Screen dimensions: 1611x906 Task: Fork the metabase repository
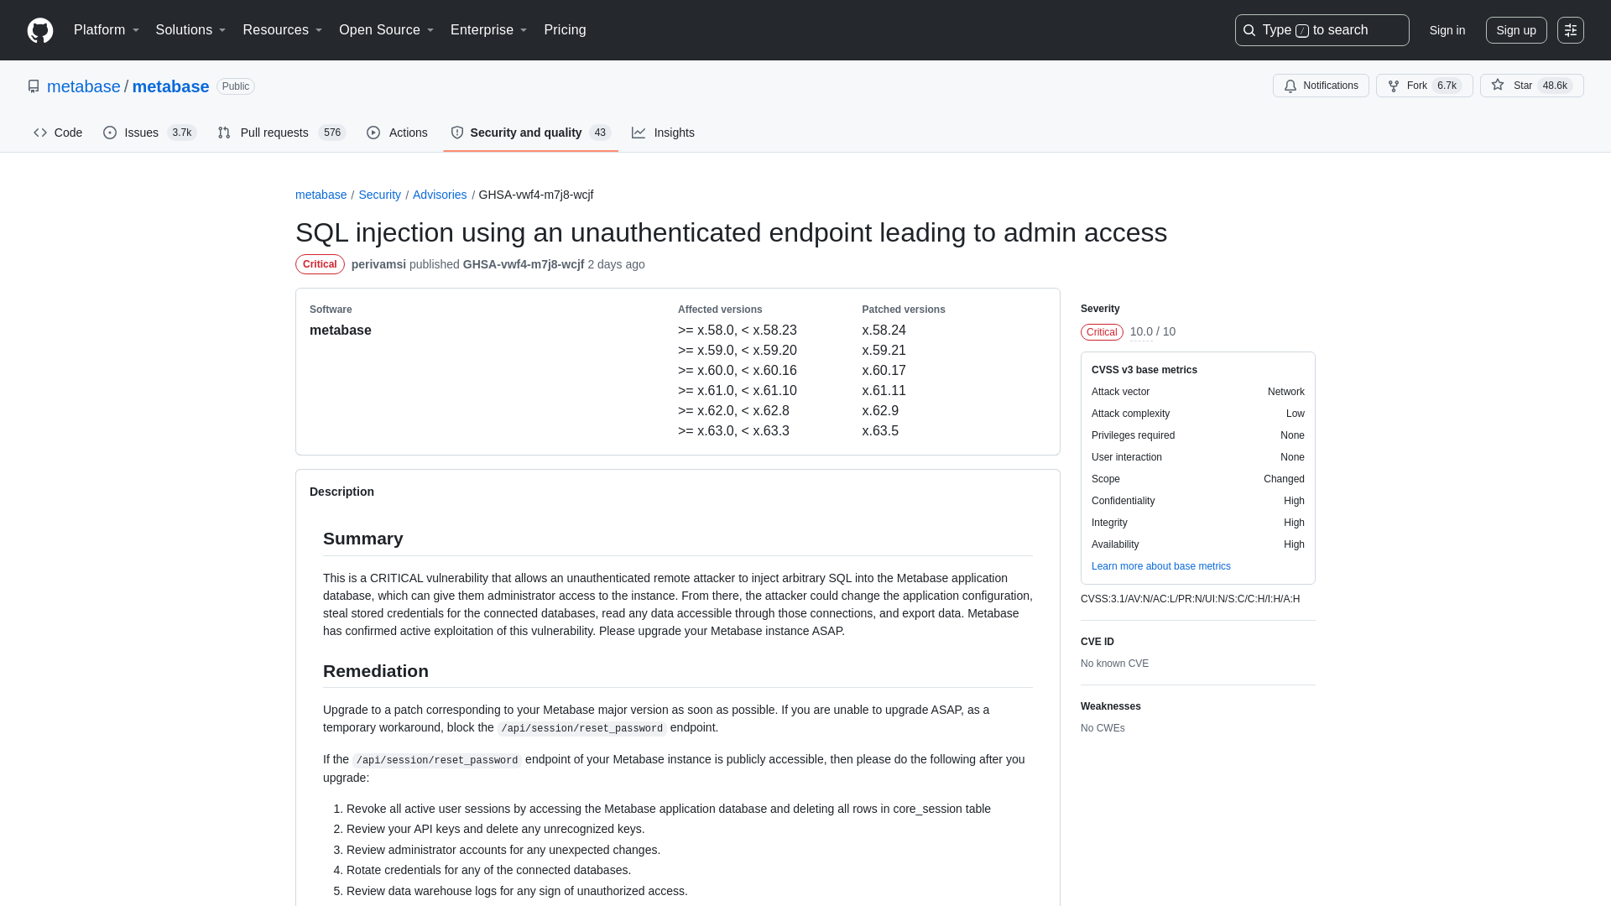[1425, 86]
